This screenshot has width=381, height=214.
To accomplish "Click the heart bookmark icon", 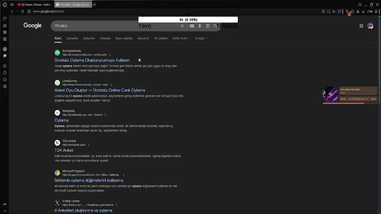I will pyautogui.click(x=339, y=12).
